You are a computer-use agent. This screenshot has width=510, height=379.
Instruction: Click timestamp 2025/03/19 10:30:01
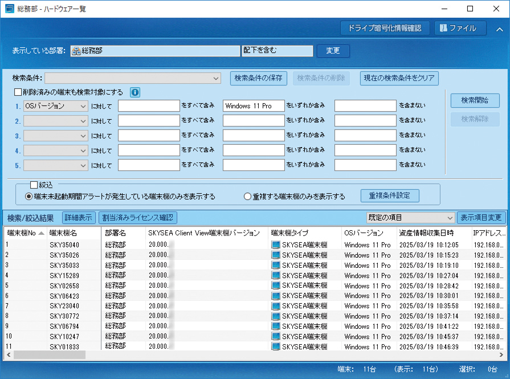[x=429, y=296]
